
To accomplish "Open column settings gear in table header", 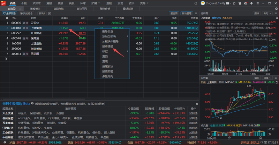I will pyautogui.click(x=7, y=18).
